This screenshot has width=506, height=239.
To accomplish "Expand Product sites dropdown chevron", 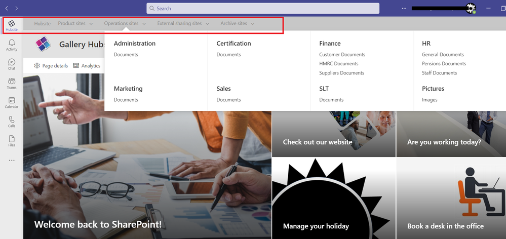I will pyautogui.click(x=91, y=23).
